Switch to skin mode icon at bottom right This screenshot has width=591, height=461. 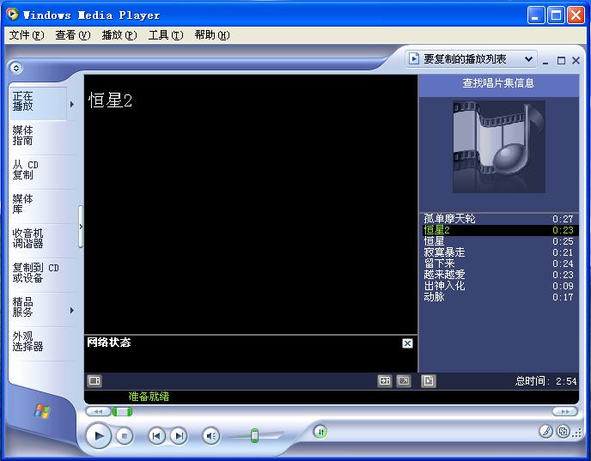pyautogui.click(x=564, y=431)
